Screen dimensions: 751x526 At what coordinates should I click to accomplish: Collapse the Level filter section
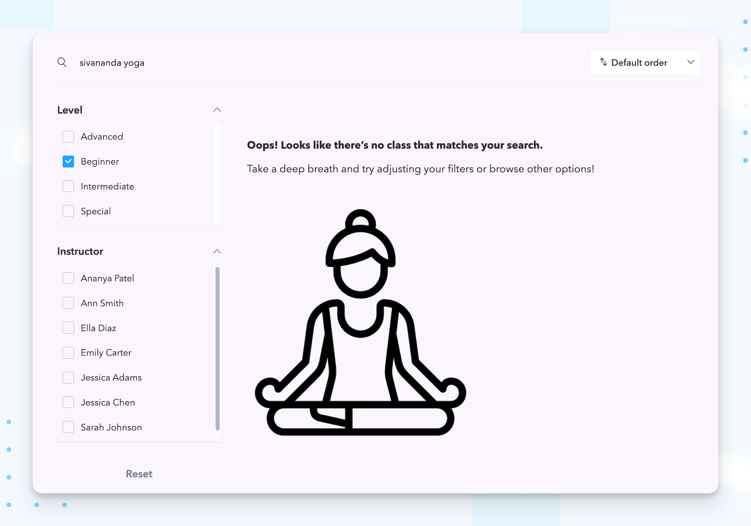point(217,110)
